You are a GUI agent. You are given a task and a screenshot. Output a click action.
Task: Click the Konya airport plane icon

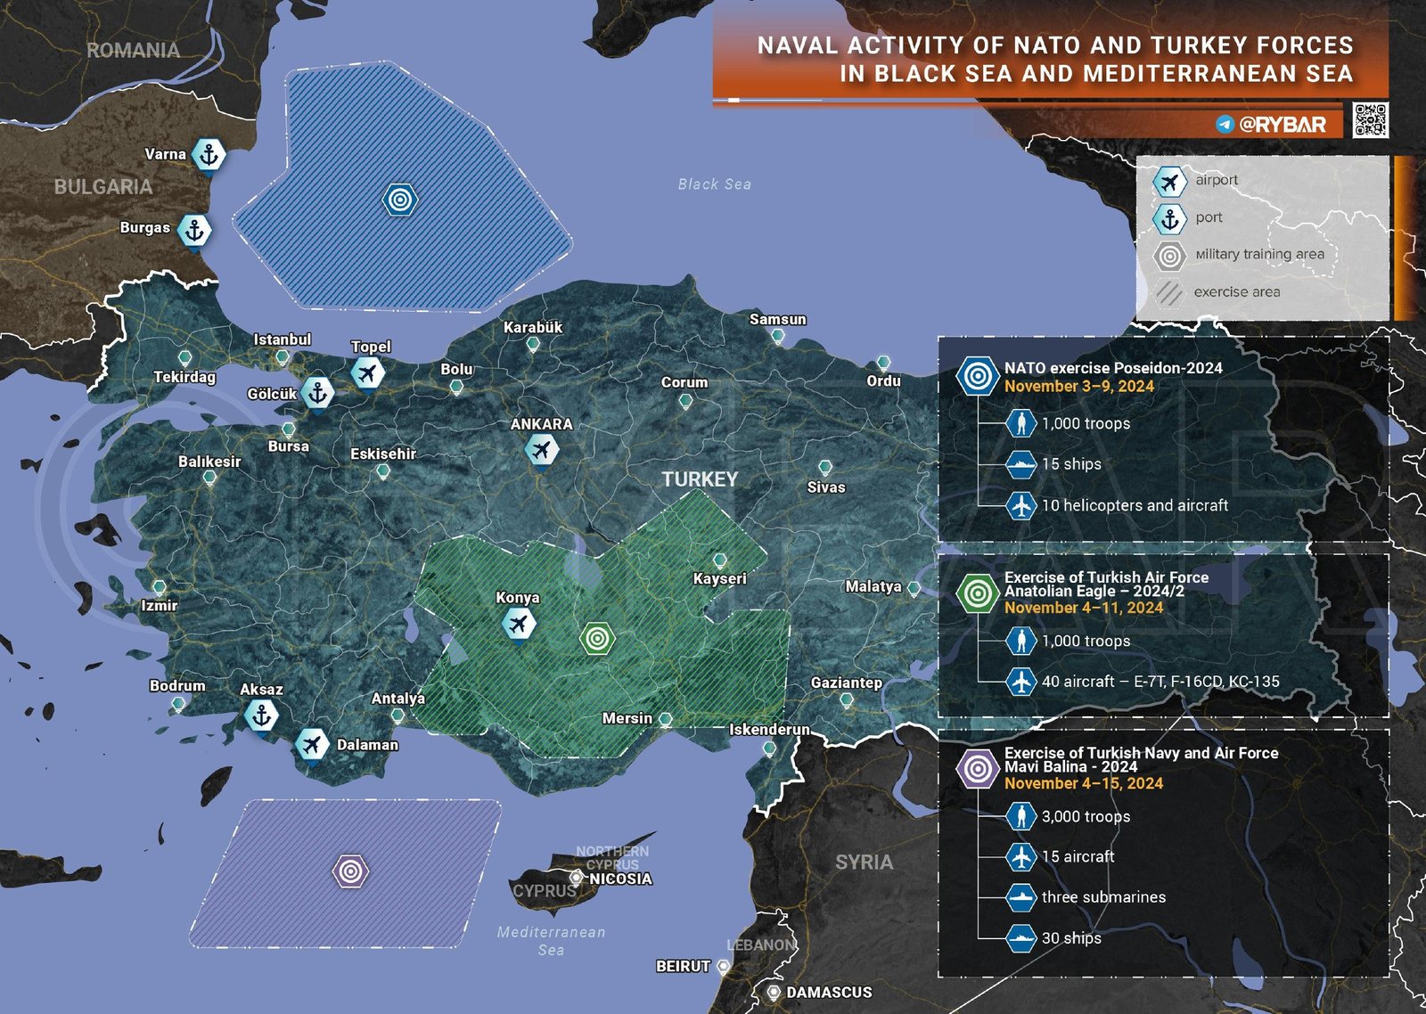[x=518, y=623]
